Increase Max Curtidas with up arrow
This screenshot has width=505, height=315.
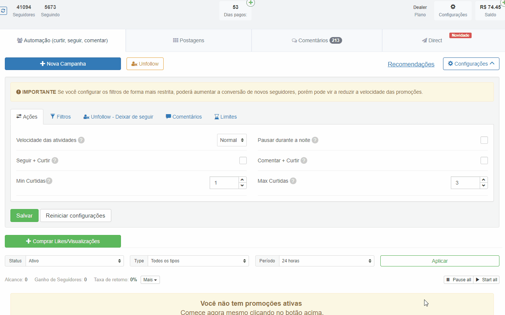coord(483,180)
